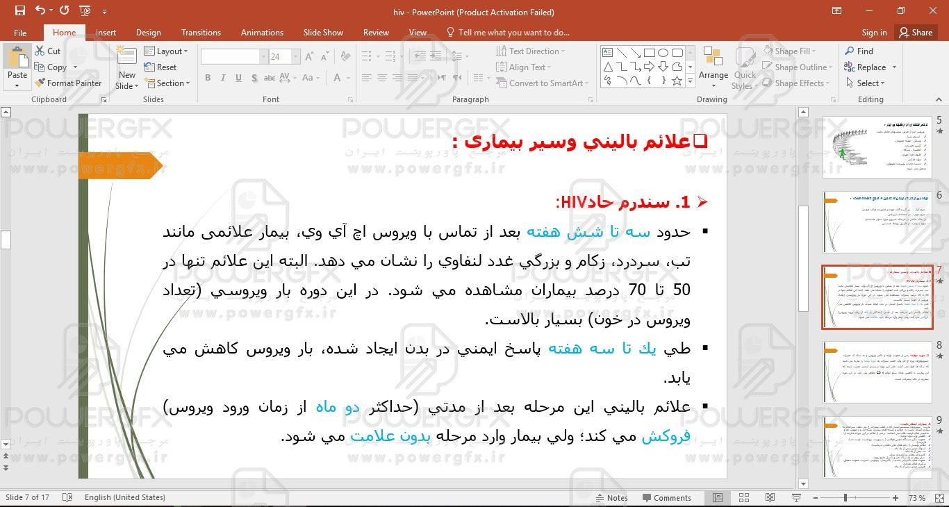Switch to the Design tab
Image resolution: width=949 pixels, height=507 pixels.
tap(148, 33)
